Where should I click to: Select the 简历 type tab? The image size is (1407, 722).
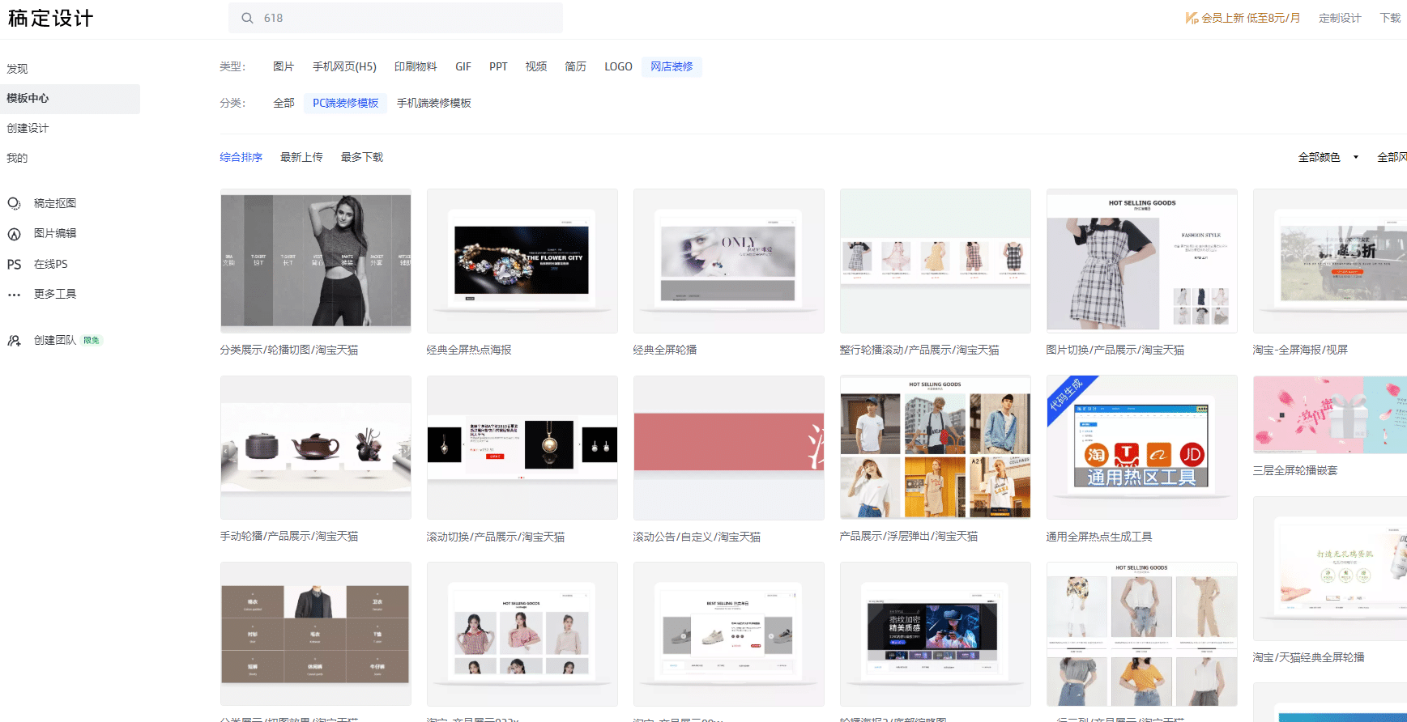click(x=575, y=66)
